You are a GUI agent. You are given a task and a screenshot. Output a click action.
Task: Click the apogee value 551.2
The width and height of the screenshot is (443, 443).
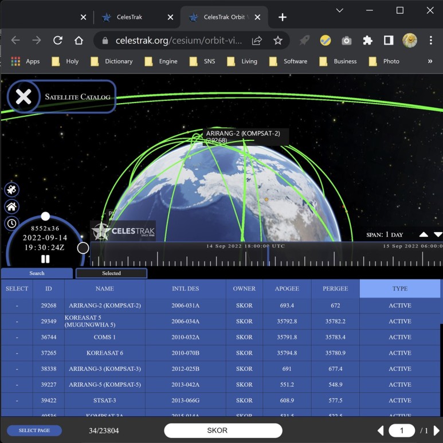[287, 385]
